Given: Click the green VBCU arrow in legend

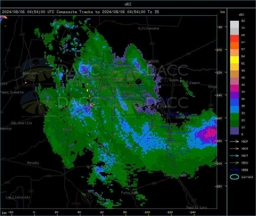Looking at the screenshot, I should [x=234, y=163].
